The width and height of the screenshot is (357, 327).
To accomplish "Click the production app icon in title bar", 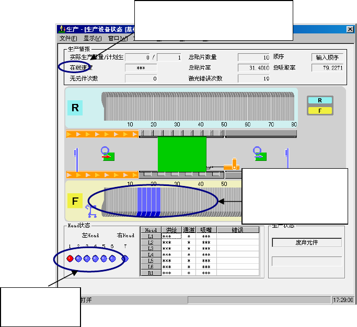I will 62,29.
